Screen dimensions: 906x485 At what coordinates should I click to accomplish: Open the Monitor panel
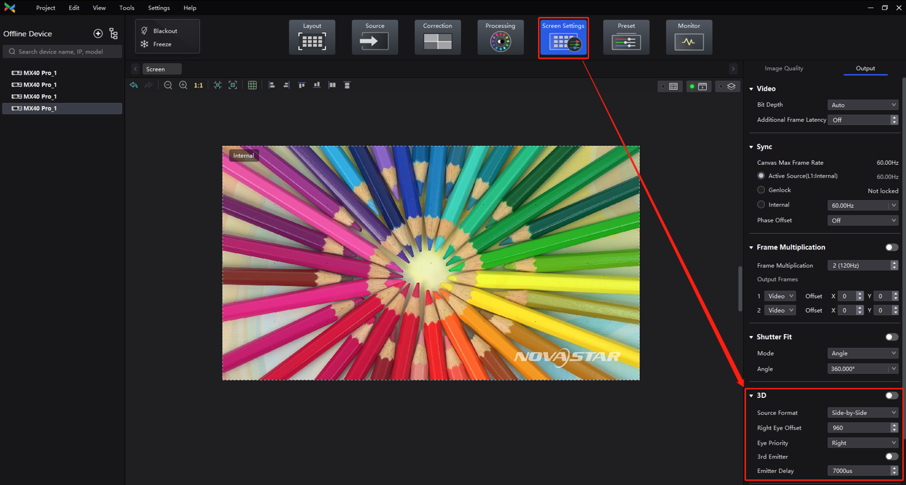coord(689,37)
